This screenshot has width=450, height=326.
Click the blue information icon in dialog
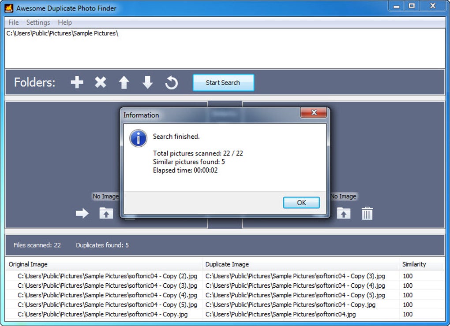point(138,138)
